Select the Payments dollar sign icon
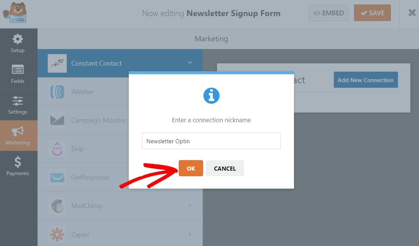The height and width of the screenshot is (246, 419). point(18,162)
